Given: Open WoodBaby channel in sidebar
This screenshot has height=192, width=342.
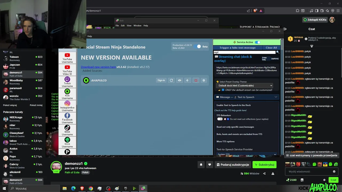Looking at the screenshot, I should click(x=23, y=82).
